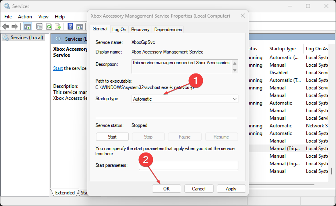Click the Description text box
This screenshot has height=206, width=336.
pyautogui.click(x=182, y=67)
